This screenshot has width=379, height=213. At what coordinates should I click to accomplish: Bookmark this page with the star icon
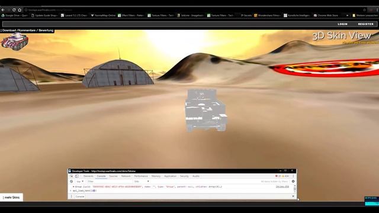coord(364,10)
